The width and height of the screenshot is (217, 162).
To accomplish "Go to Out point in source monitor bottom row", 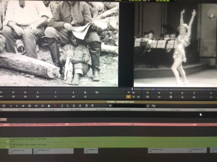I will (37, 97).
